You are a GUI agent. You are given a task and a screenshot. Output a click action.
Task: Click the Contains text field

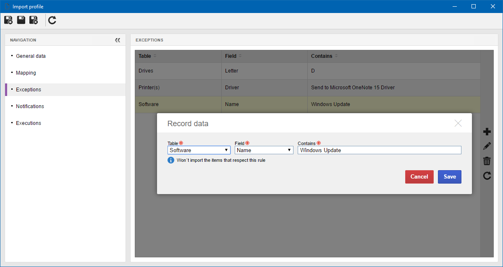(380, 150)
